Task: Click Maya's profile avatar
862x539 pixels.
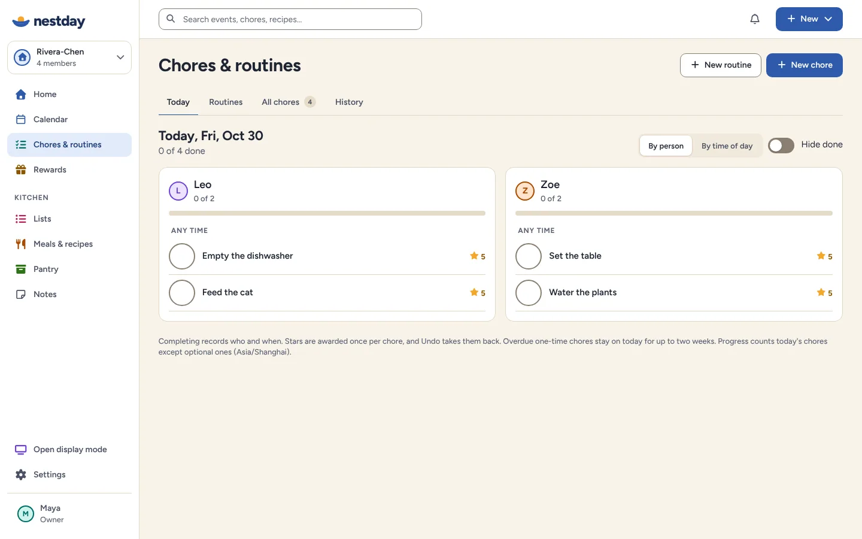Action: click(26, 514)
